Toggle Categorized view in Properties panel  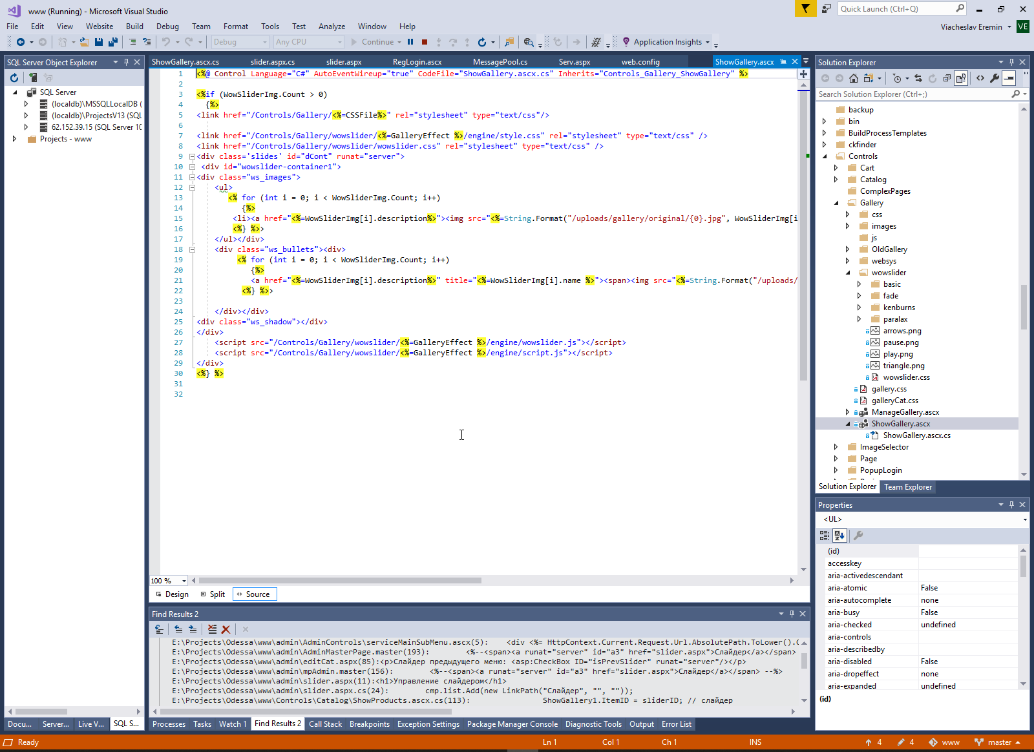(x=825, y=536)
